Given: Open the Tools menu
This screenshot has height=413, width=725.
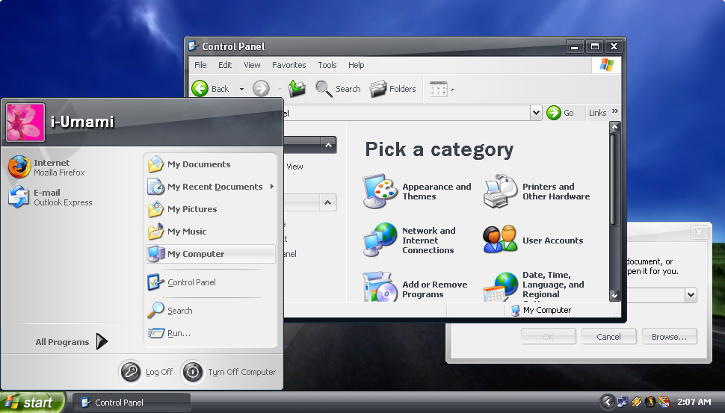Looking at the screenshot, I should click(327, 65).
